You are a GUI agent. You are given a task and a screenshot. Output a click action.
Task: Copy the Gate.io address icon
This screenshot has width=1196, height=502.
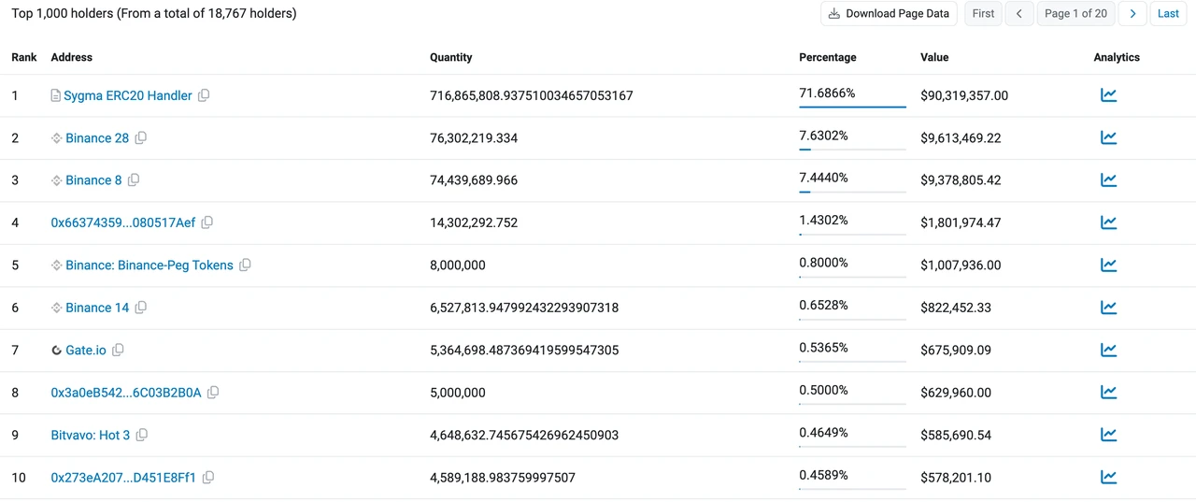coord(118,351)
